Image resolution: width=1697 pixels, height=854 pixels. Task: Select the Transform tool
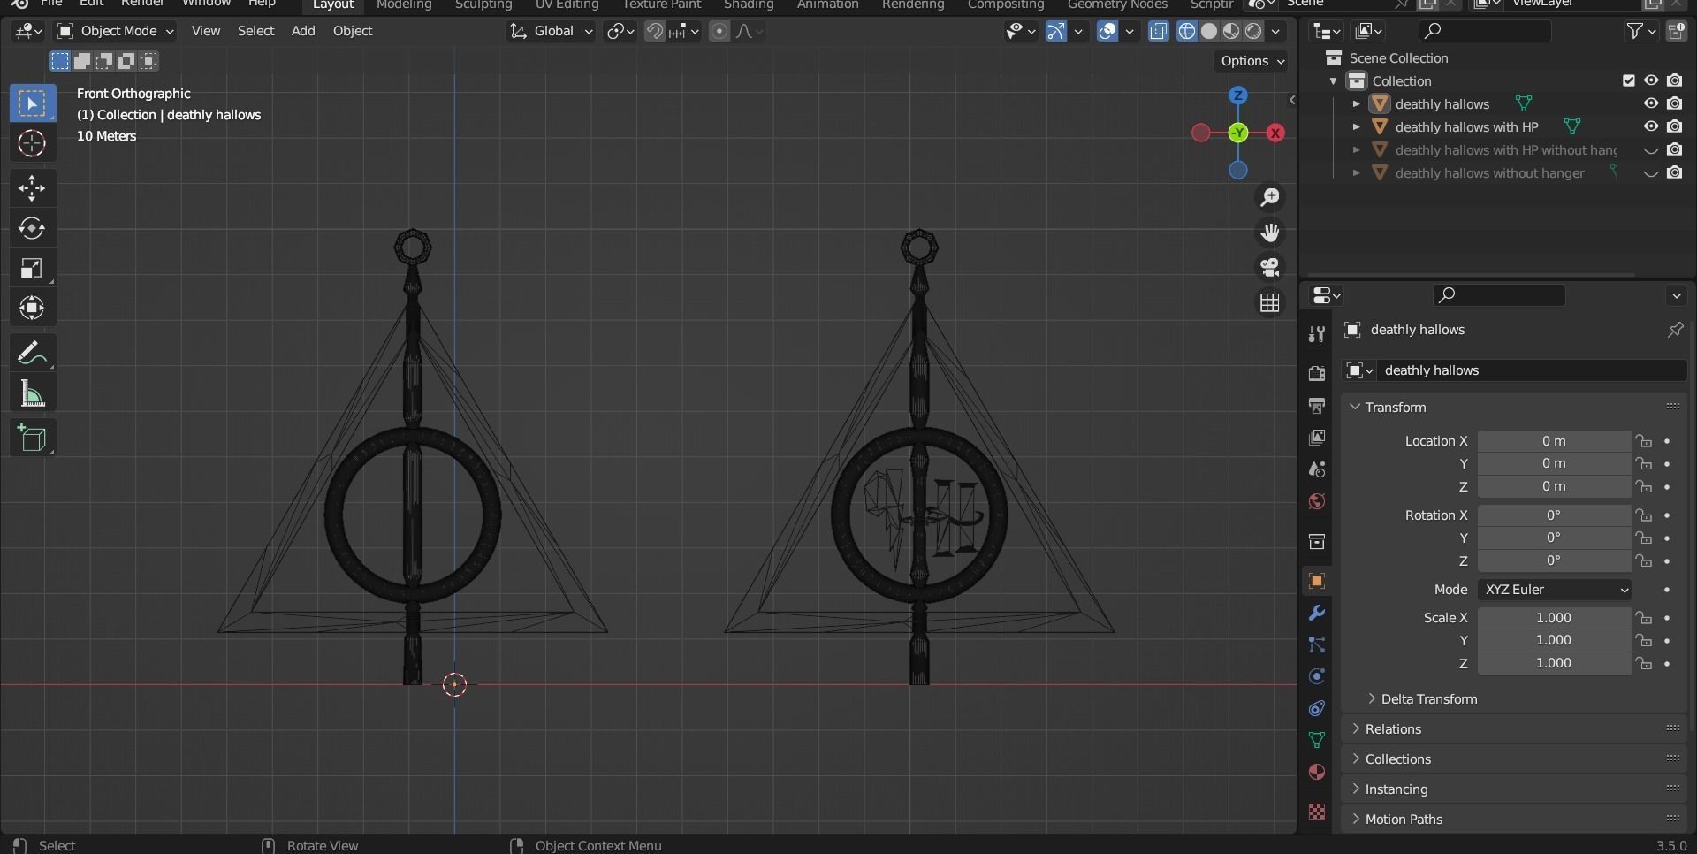pos(33,308)
